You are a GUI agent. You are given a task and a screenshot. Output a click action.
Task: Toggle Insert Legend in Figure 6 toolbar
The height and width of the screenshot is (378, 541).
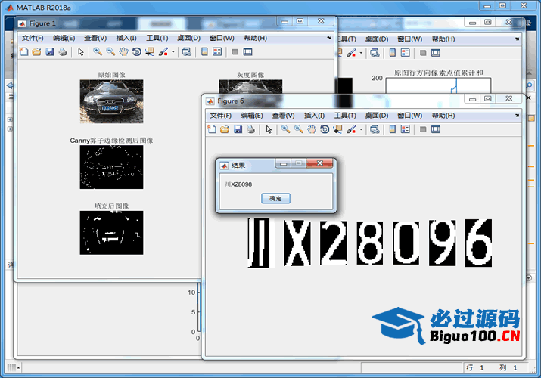(x=405, y=129)
